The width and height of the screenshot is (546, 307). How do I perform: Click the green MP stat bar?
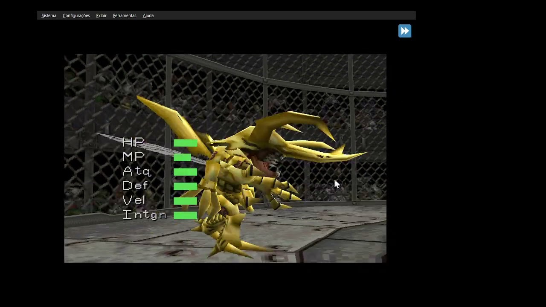tap(182, 158)
